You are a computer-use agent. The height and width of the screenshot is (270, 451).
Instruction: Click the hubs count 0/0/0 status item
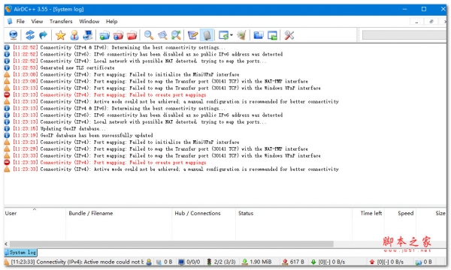pos(189,262)
